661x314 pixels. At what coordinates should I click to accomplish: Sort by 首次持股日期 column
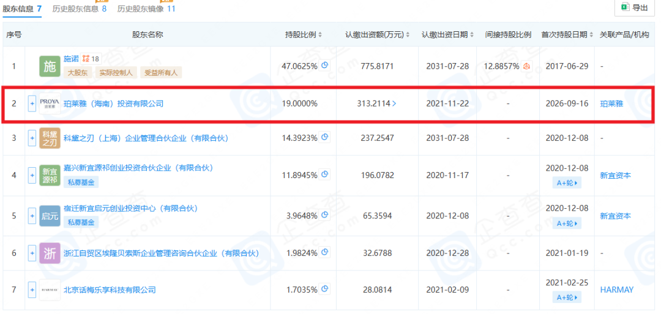tap(567, 35)
